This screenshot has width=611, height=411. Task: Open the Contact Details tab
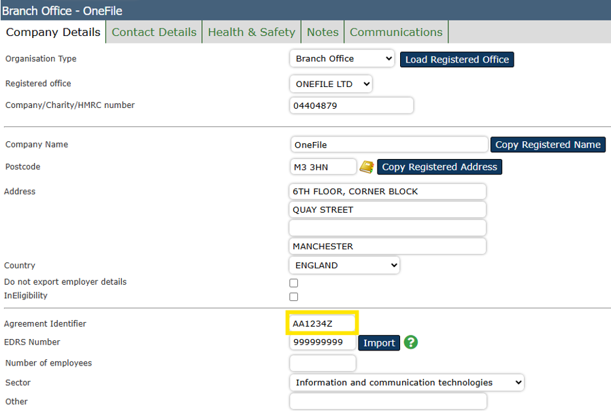(154, 32)
